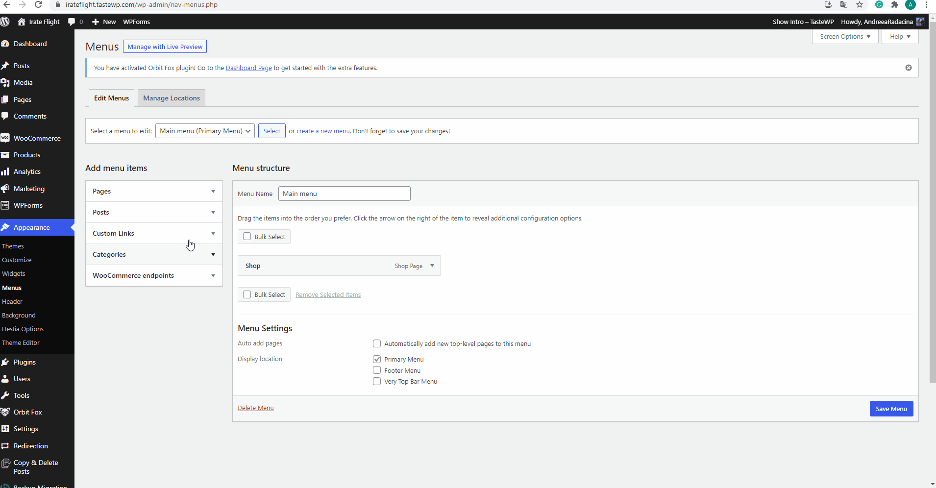The image size is (936, 488).
Task: Click the WordPress logo icon
Action: 5,22
